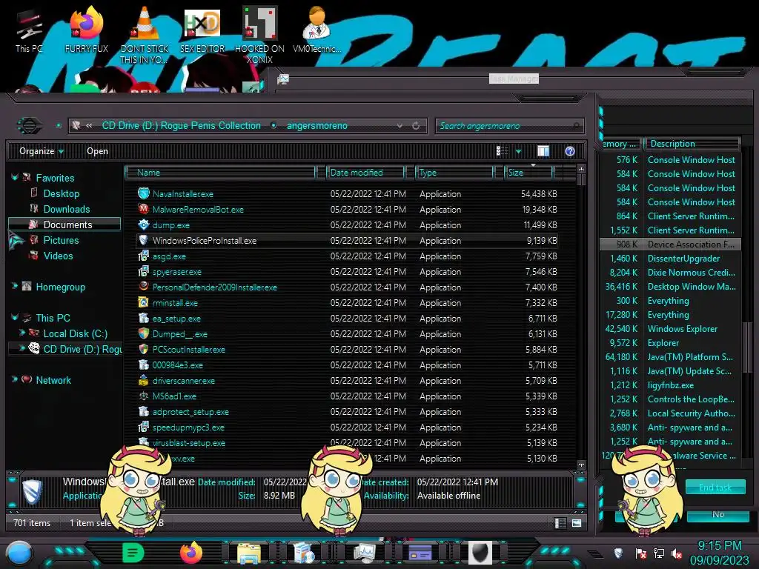Select the DissenterUpgrader process in Task Manager
This screenshot has height=569, width=759.
point(671,259)
